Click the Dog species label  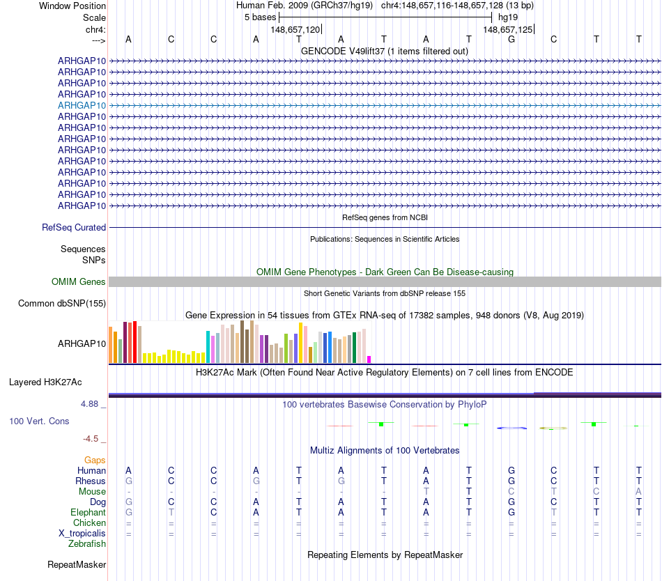[x=98, y=502]
